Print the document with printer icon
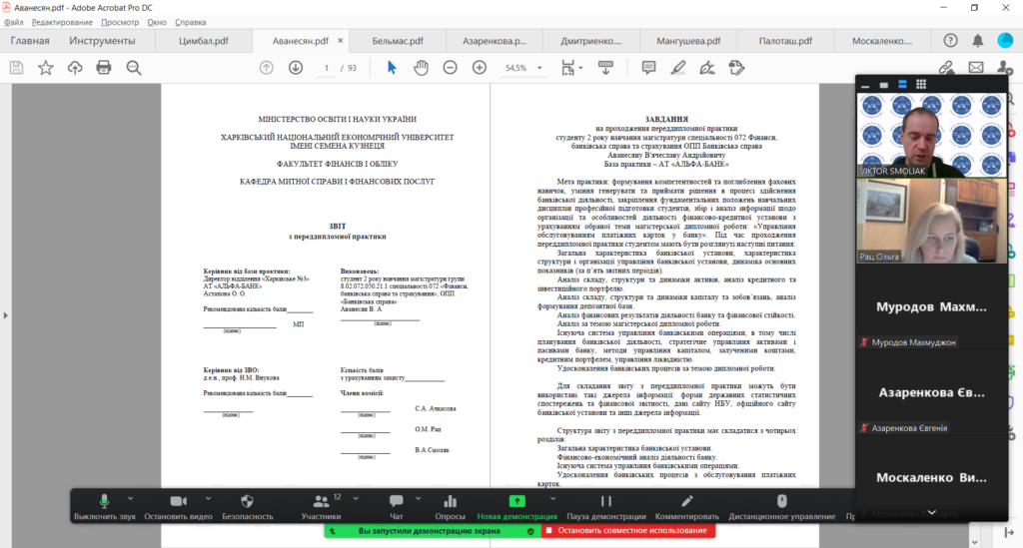Viewport: 1023px width, 548px height. (104, 68)
